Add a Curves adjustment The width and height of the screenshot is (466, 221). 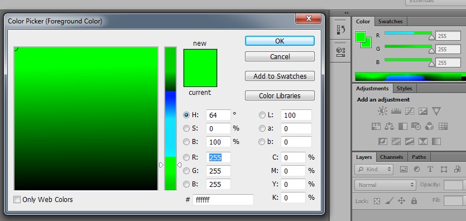coord(410,111)
